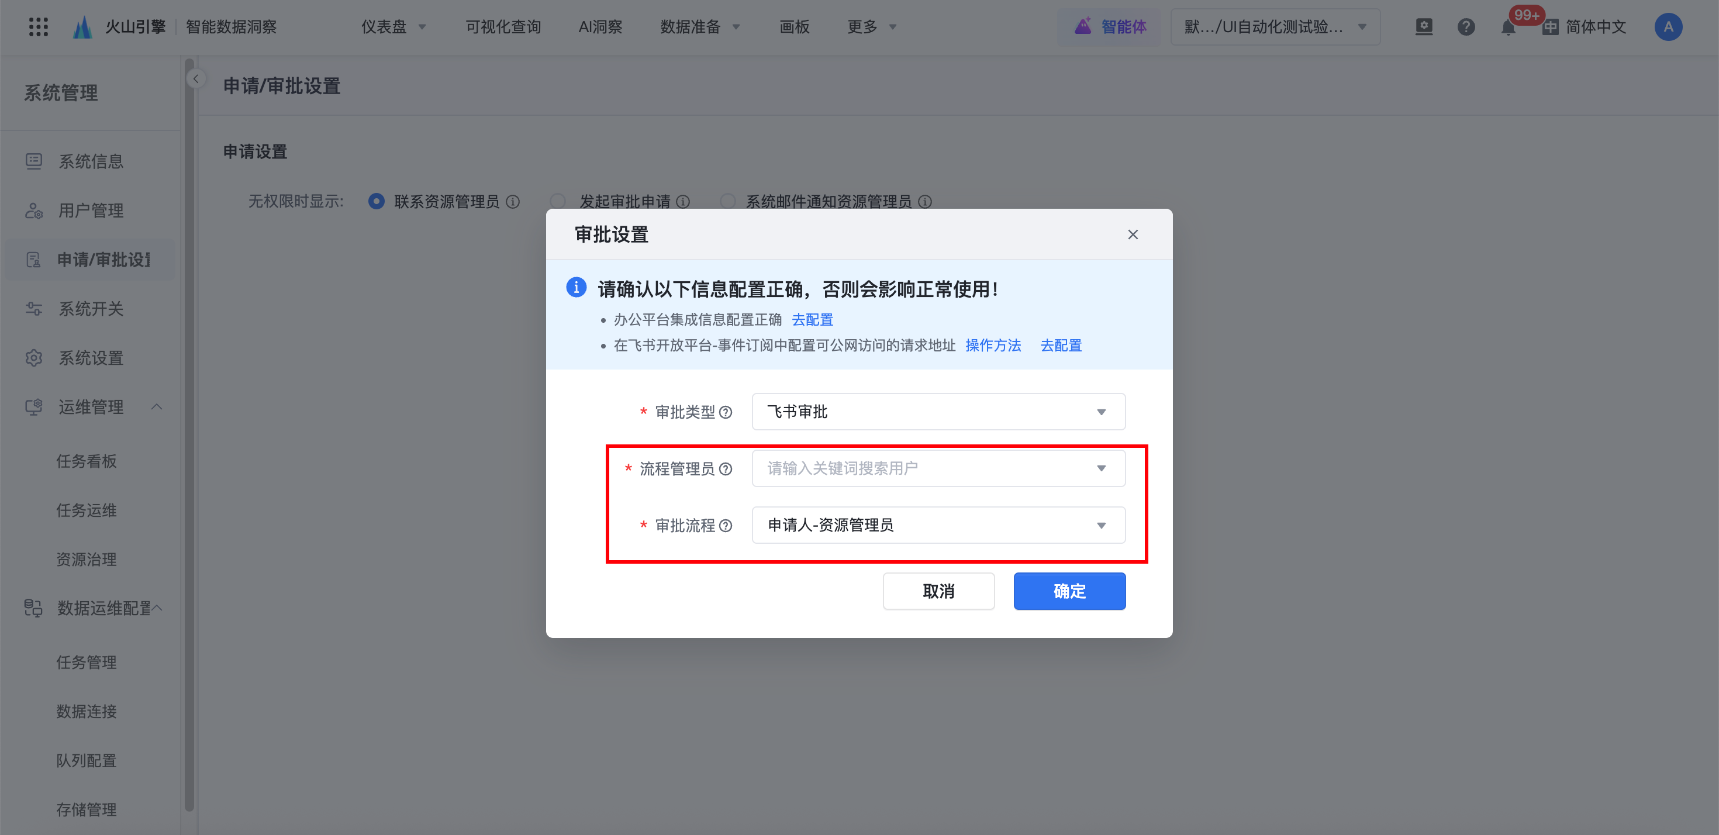Click the 确定 confirm button
This screenshot has height=835, width=1719.
point(1069,591)
